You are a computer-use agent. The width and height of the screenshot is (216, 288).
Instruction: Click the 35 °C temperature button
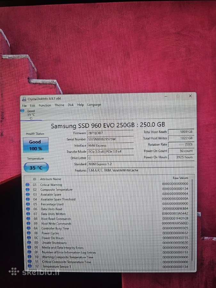pyautogui.click(x=36, y=167)
